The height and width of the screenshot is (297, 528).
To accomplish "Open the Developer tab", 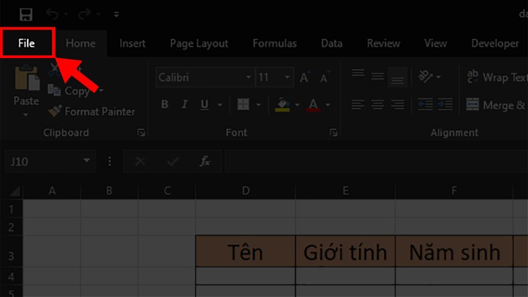I will (x=495, y=43).
